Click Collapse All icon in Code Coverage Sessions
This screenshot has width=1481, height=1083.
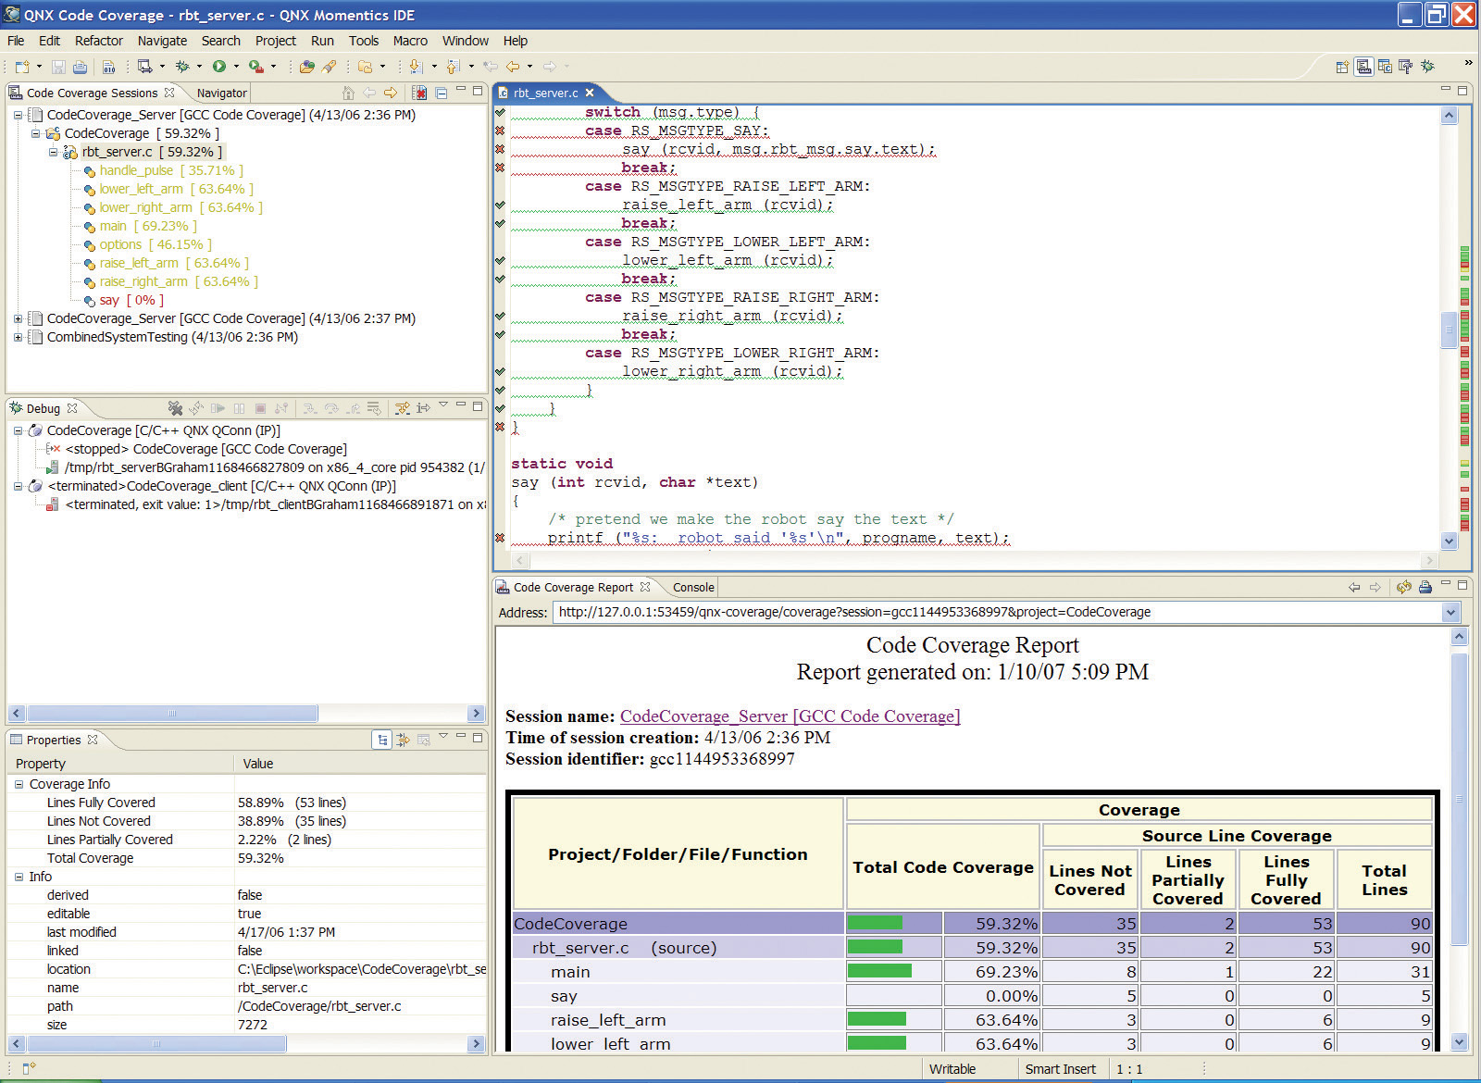click(x=441, y=93)
